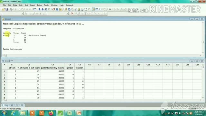Image resolution: width=206 pixels, height=116 pixels.
Task: Open the Editor menu
Action: pyautogui.click(x=39, y=5)
